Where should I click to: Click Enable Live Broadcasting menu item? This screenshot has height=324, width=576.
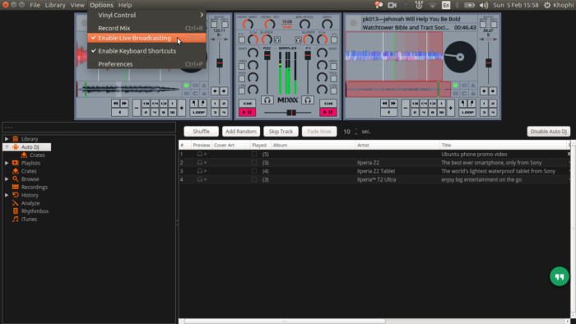pos(146,38)
